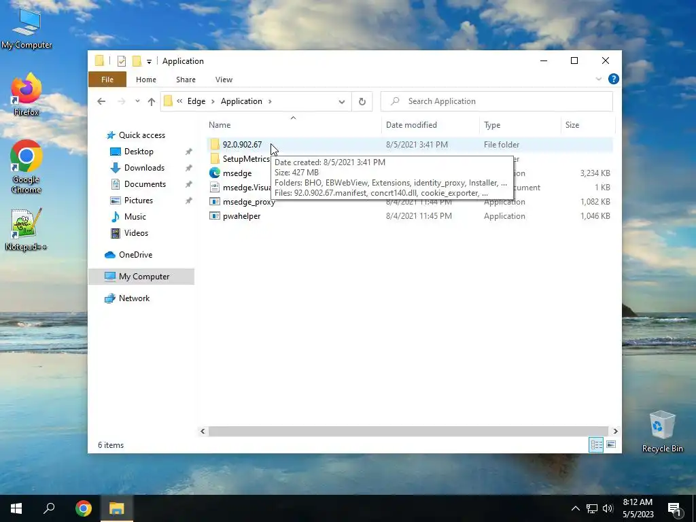Switch to Details view layout

pyautogui.click(x=596, y=445)
